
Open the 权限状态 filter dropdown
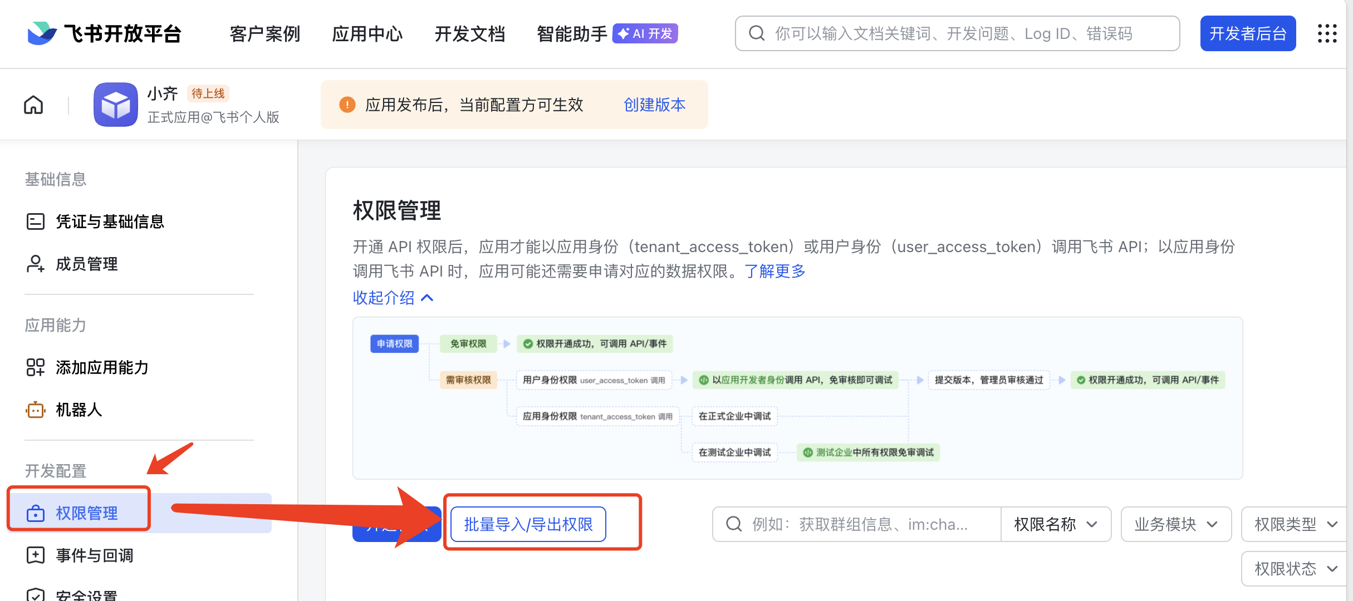(x=1295, y=569)
